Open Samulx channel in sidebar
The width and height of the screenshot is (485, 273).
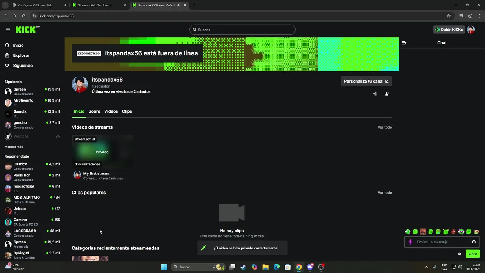pos(32,114)
